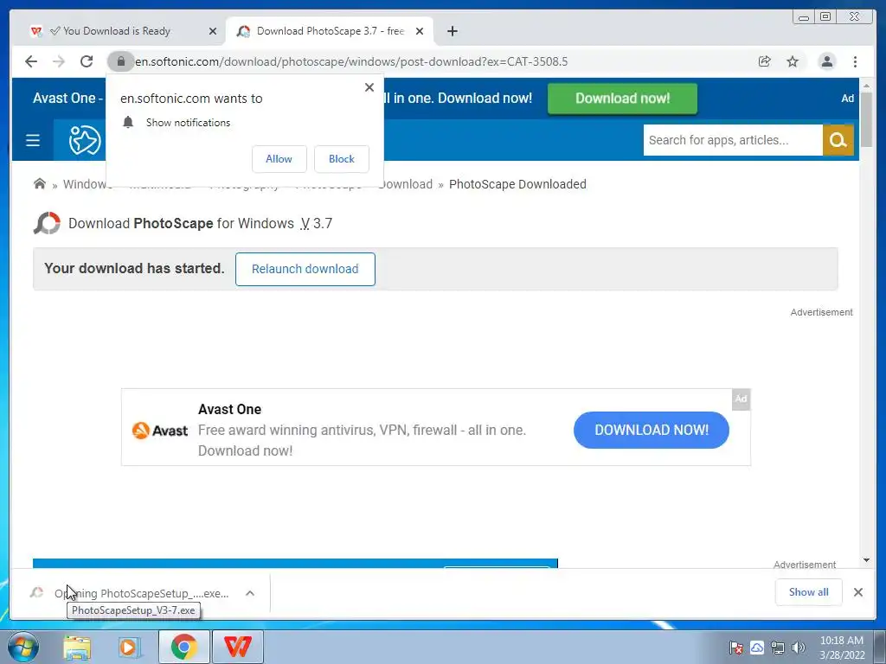
Task: Click the PhotoScape logo icon
Action: pos(47,223)
